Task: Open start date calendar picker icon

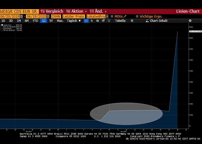Action: 22,16
